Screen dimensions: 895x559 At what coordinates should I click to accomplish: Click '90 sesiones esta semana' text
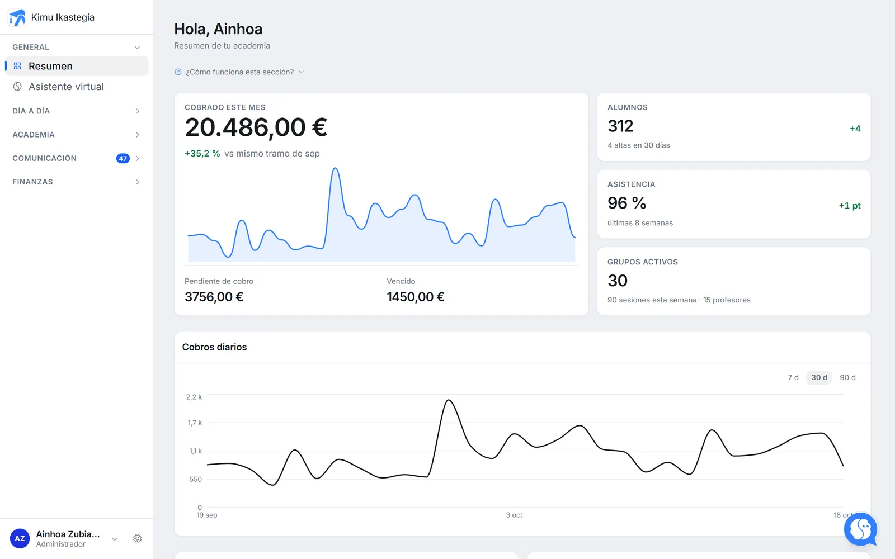click(x=652, y=300)
